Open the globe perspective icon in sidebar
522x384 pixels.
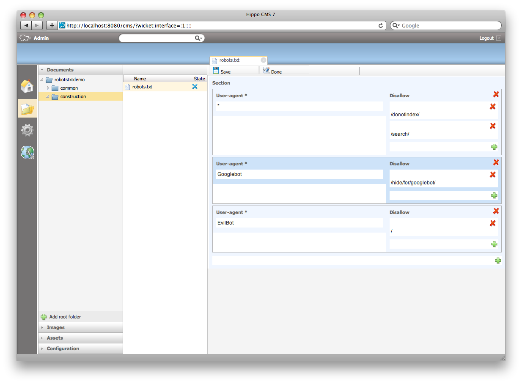coord(27,152)
